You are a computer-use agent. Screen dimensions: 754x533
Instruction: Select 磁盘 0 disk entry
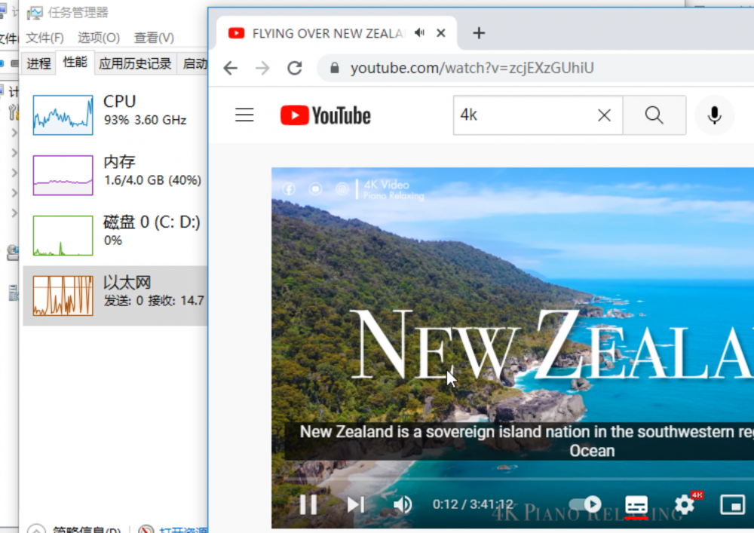[x=115, y=235]
